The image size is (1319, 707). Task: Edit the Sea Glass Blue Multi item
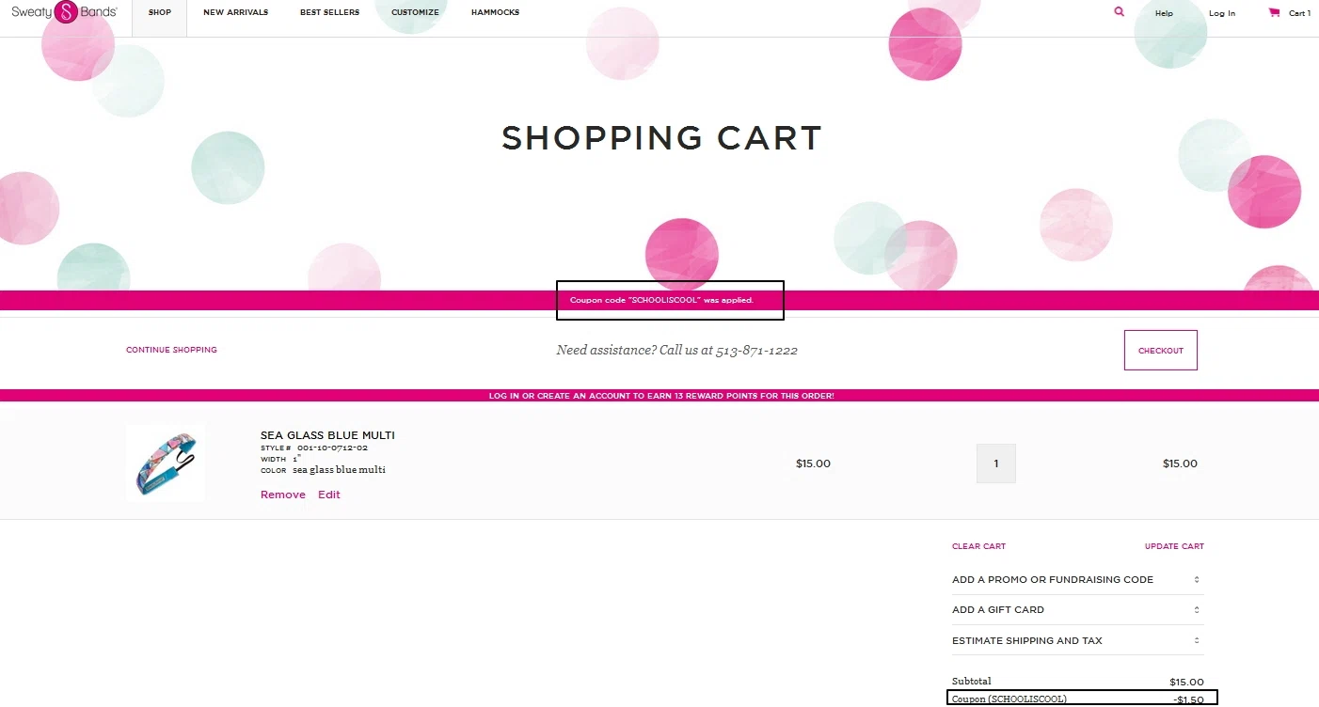coord(329,495)
